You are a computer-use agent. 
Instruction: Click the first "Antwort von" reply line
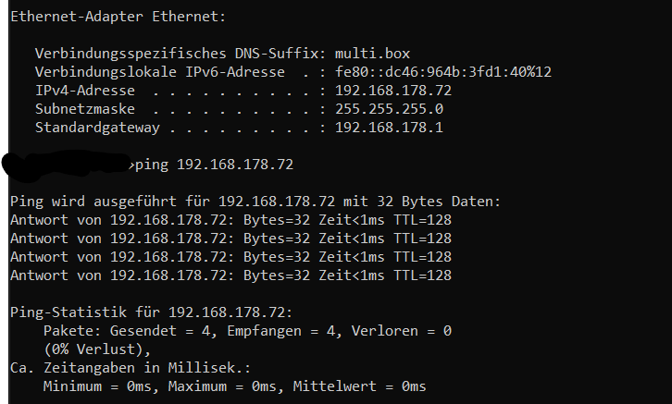pyautogui.click(x=230, y=220)
